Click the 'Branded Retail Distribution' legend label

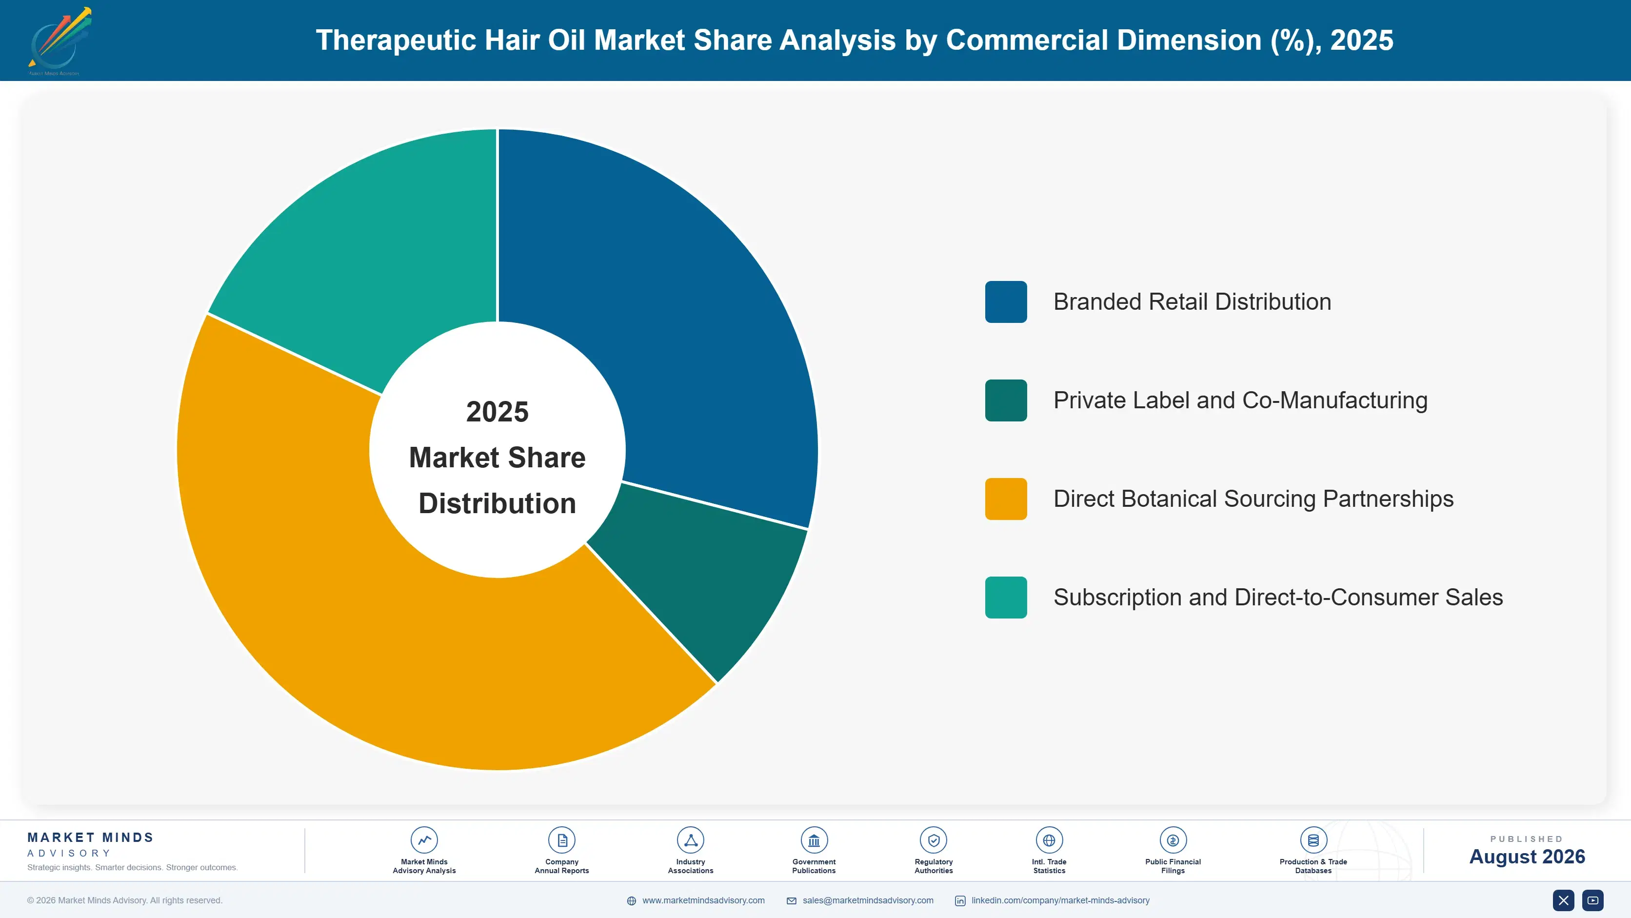pyautogui.click(x=1192, y=302)
